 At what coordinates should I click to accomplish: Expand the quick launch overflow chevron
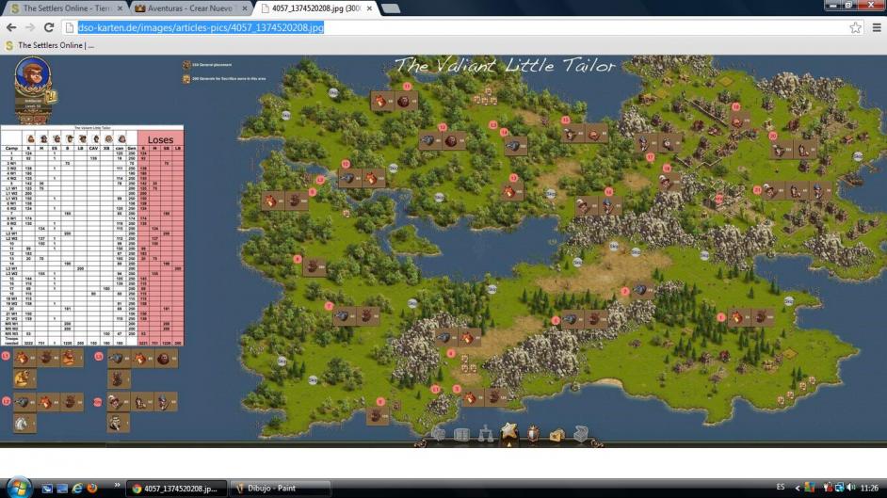coord(117,485)
